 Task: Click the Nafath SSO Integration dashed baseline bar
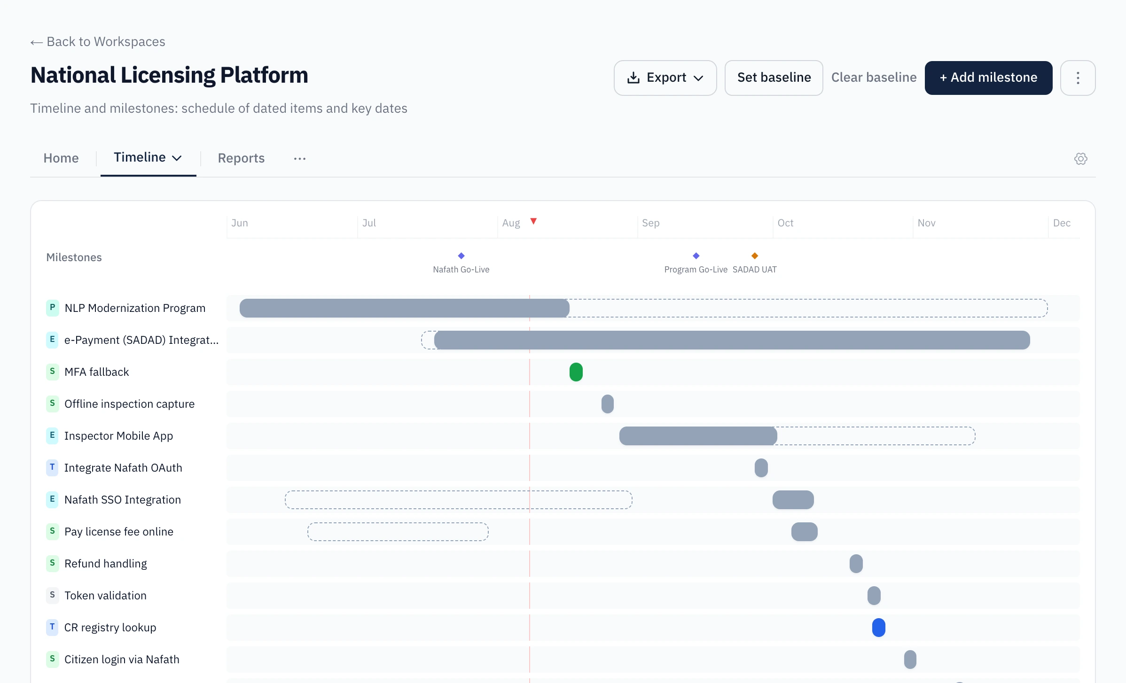[459, 500]
